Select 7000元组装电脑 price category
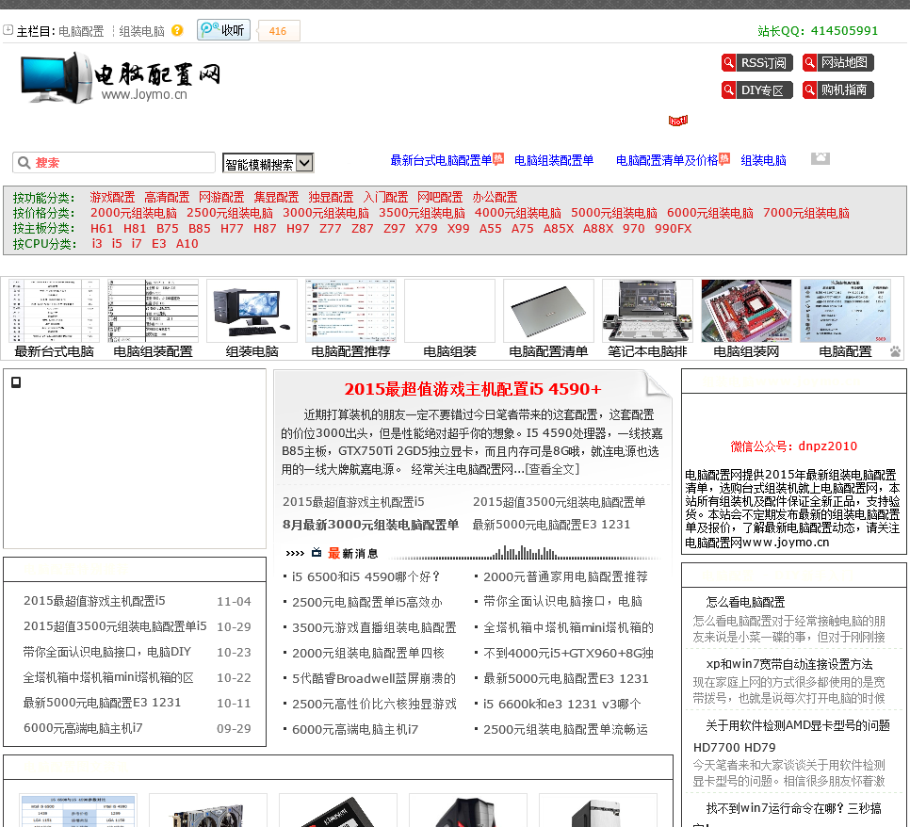910x827 pixels. (x=806, y=213)
